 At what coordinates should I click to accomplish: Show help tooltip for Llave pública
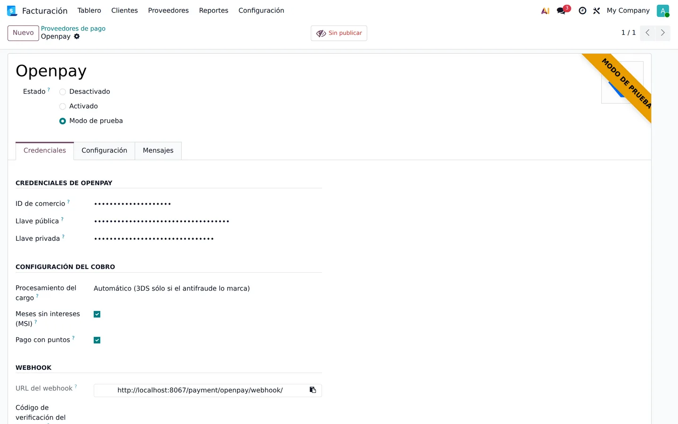62,219
